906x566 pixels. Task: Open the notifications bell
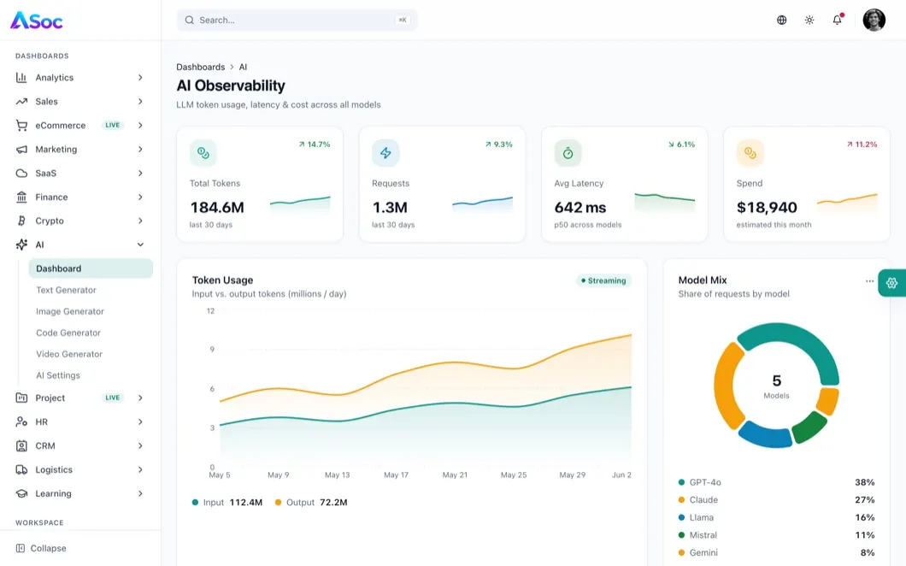coord(838,21)
